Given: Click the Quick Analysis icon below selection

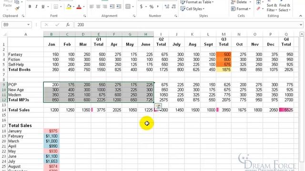Looking at the screenshot, I should (158, 106).
